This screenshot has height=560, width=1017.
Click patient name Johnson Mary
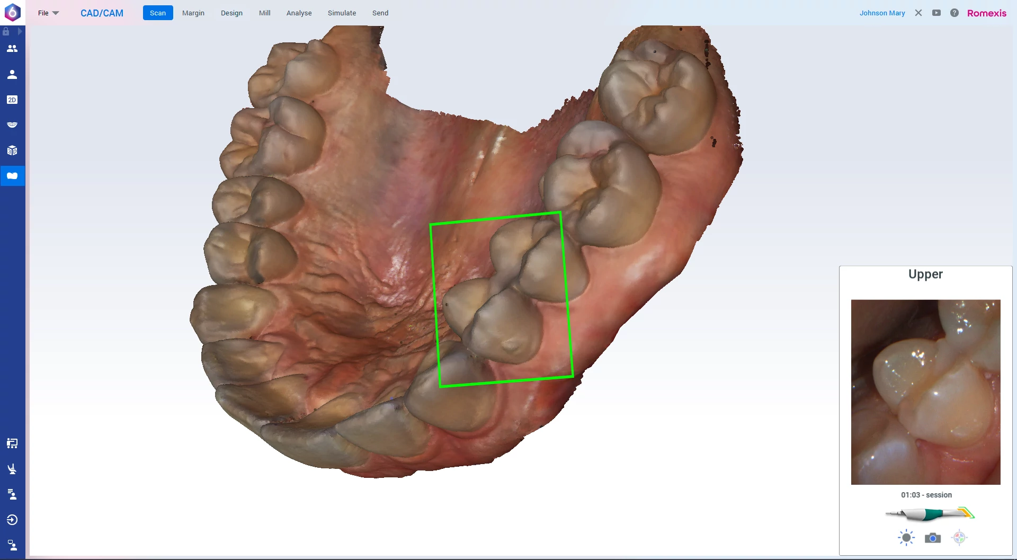[882, 13]
